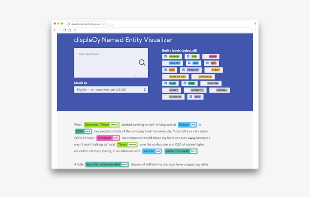
Task: Uncheck the MISC entity label
Action: tap(191, 97)
